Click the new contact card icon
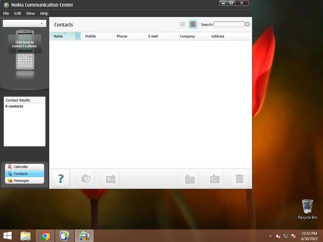The width and height of the screenshot is (323, 242). (111, 179)
